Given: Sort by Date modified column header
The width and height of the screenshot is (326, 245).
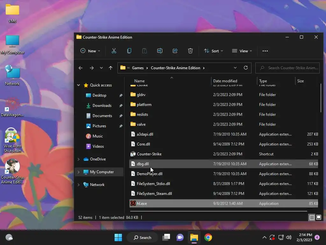Looking at the screenshot, I should tap(225, 81).
